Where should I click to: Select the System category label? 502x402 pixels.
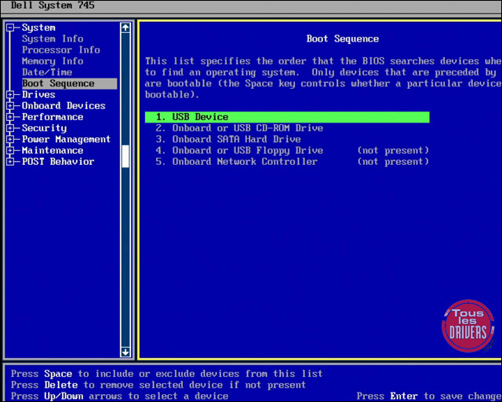click(38, 27)
